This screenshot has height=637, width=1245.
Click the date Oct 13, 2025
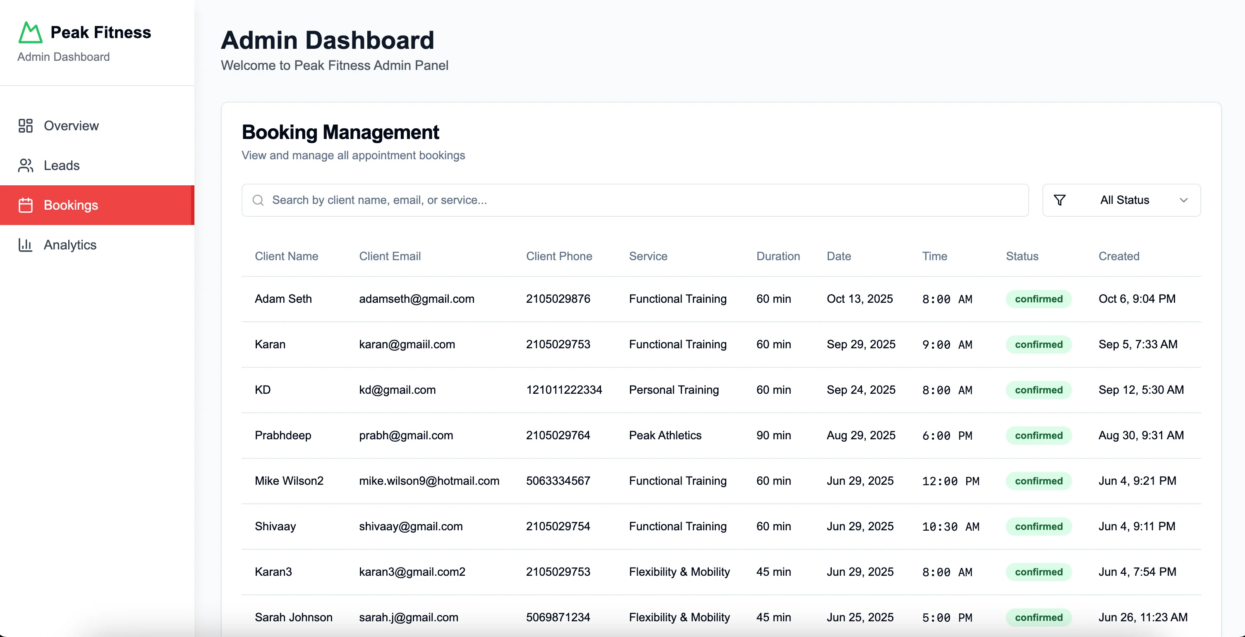[860, 299]
